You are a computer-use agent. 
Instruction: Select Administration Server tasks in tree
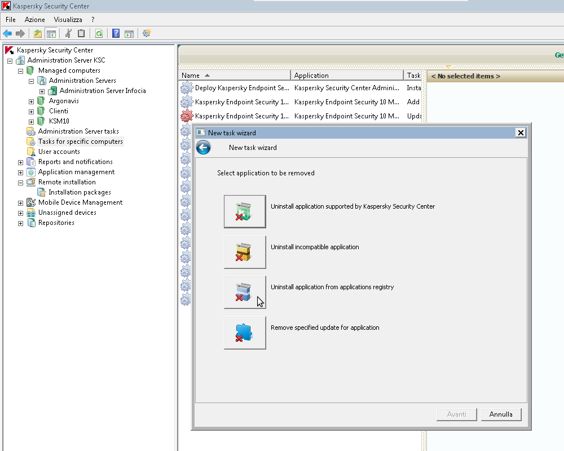pyautogui.click(x=78, y=131)
